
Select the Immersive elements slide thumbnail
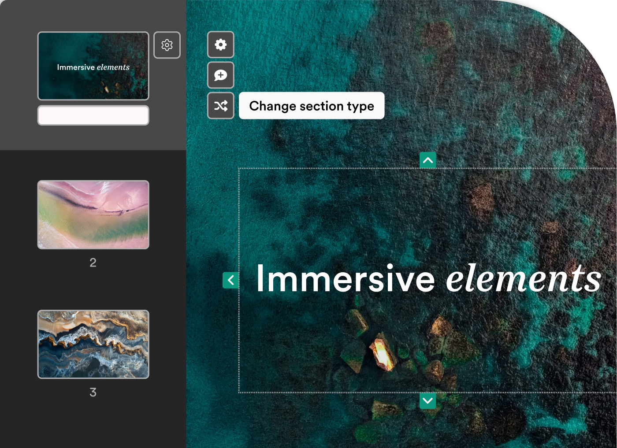tap(93, 66)
